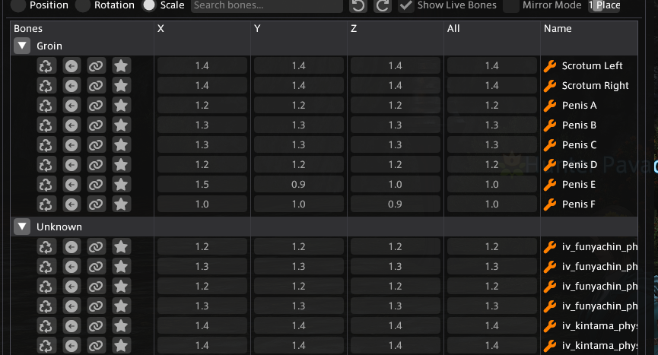Click the X value for Penis D
The height and width of the screenshot is (355, 658).
click(x=202, y=165)
